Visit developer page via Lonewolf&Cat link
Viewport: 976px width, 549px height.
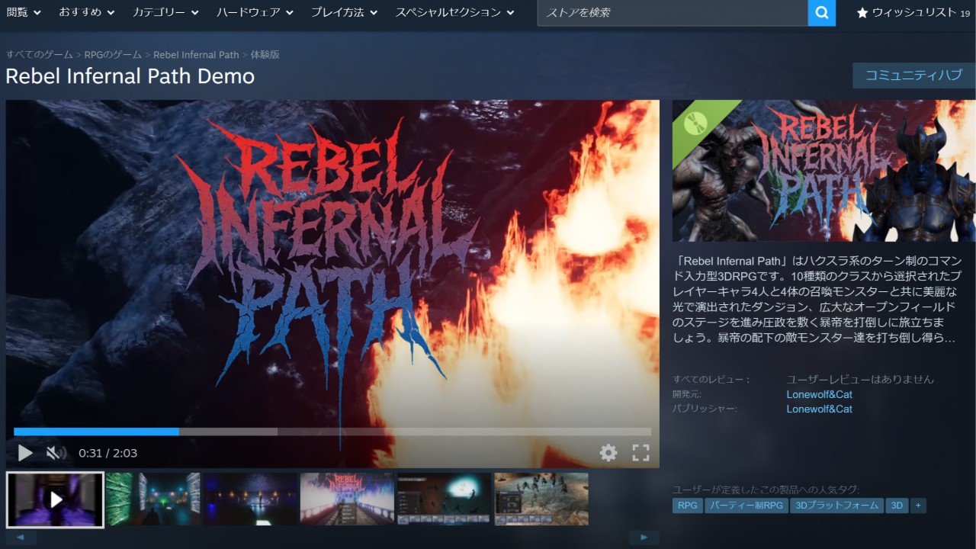818,394
